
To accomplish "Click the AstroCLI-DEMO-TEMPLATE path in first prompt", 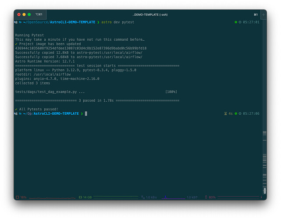I will [x=72, y=22].
